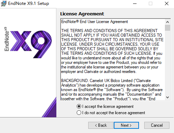Click the installer icon in title bar
The height and width of the screenshot is (133, 174).
coord(4,3)
